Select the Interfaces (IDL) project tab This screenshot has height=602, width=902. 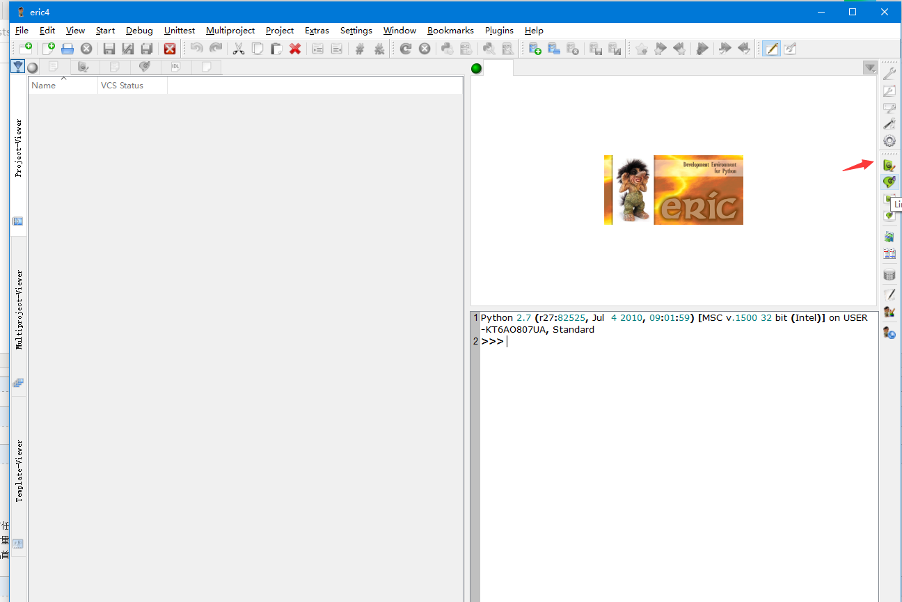click(x=175, y=67)
